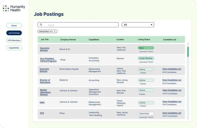Screen dimensions: 197x128
Task: Click the Job Postings page heading
Action: (49, 14)
